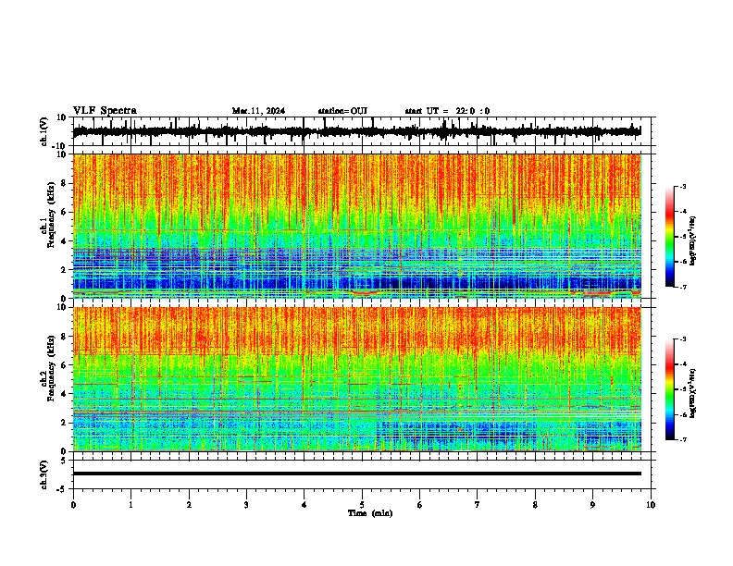Click the ch.3(V) axis label
Screen dimensions: 733x566
(44, 475)
